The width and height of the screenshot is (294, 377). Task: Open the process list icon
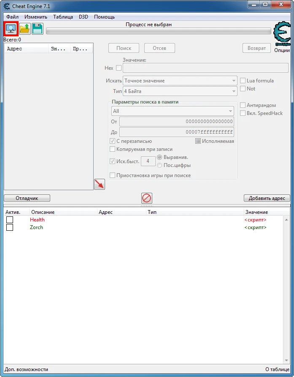click(x=11, y=29)
